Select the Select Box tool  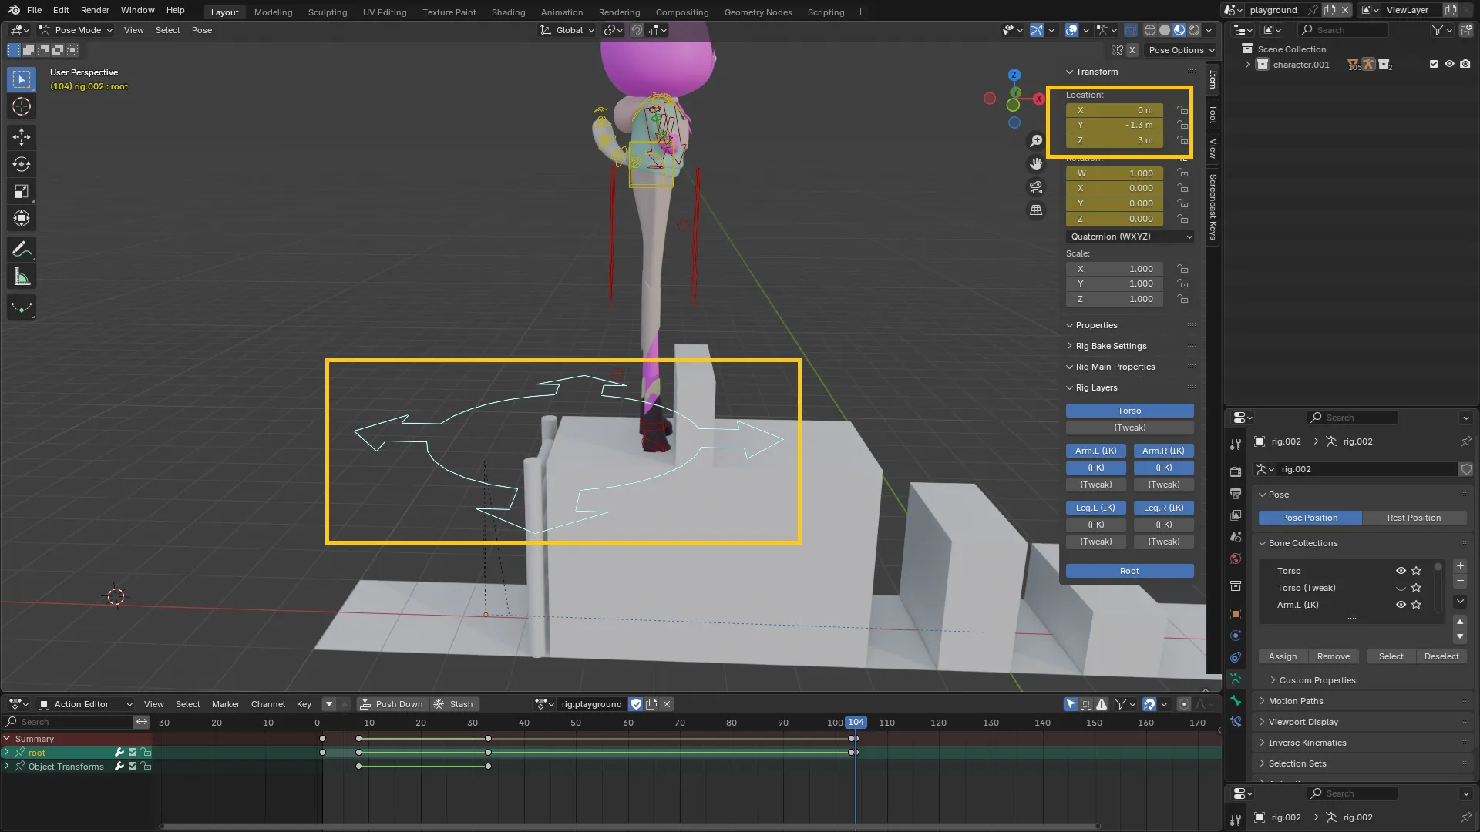coord(22,79)
